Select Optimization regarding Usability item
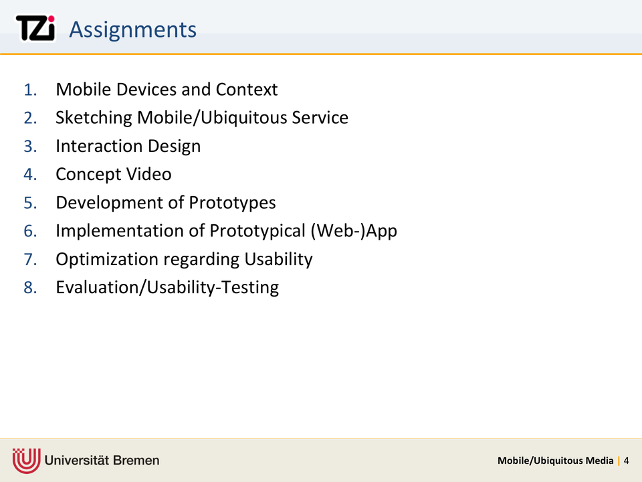 (x=184, y=259)
